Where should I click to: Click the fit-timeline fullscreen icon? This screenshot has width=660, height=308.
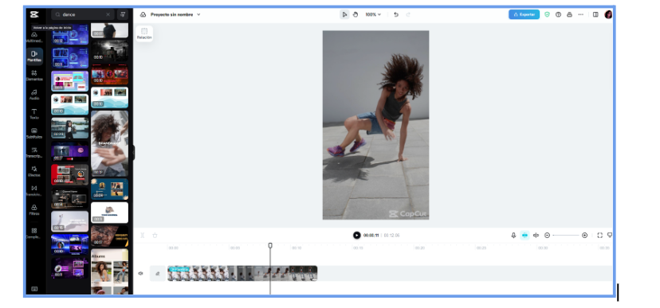599,236
